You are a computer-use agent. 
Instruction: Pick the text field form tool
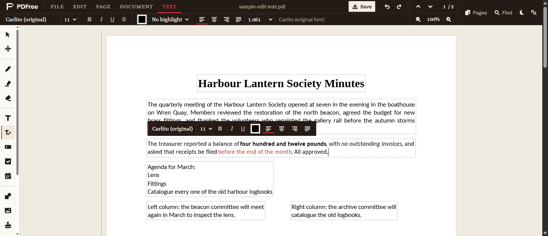(8, 147)
